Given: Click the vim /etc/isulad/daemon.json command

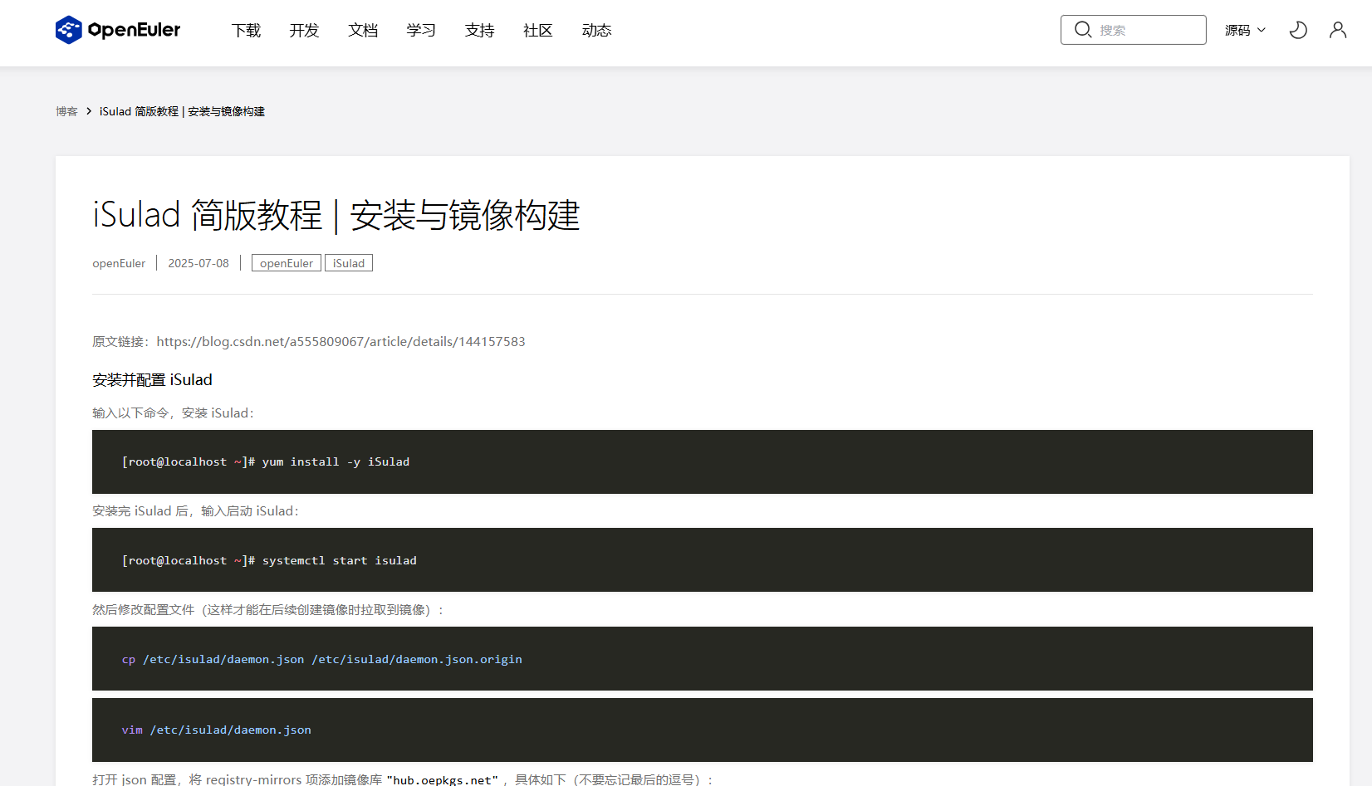Looking at the screenshot, I should 217,730.
